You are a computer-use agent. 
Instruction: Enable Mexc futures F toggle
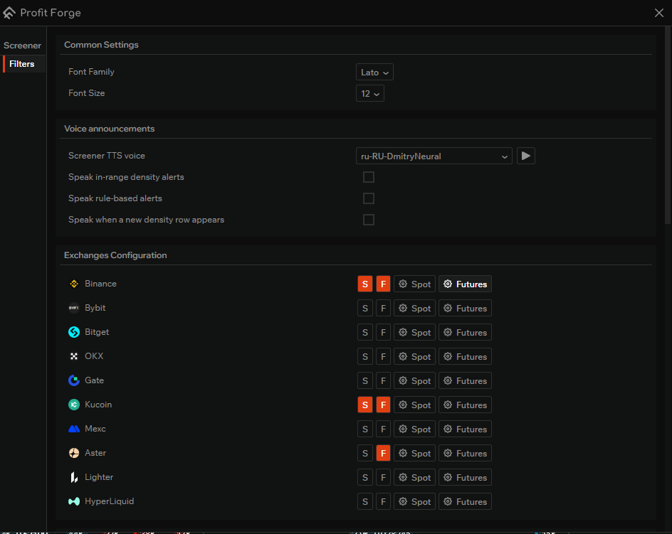coord(383,429)
